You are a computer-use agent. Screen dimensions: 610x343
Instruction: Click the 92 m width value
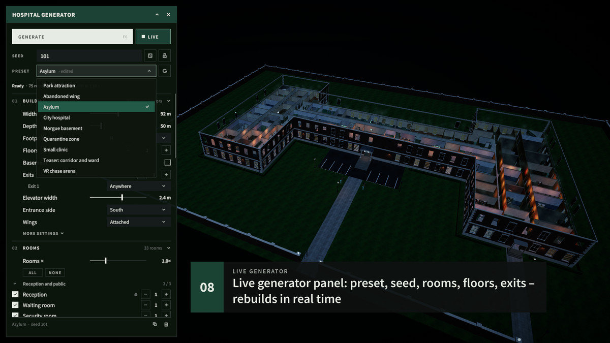click(166, 114)
